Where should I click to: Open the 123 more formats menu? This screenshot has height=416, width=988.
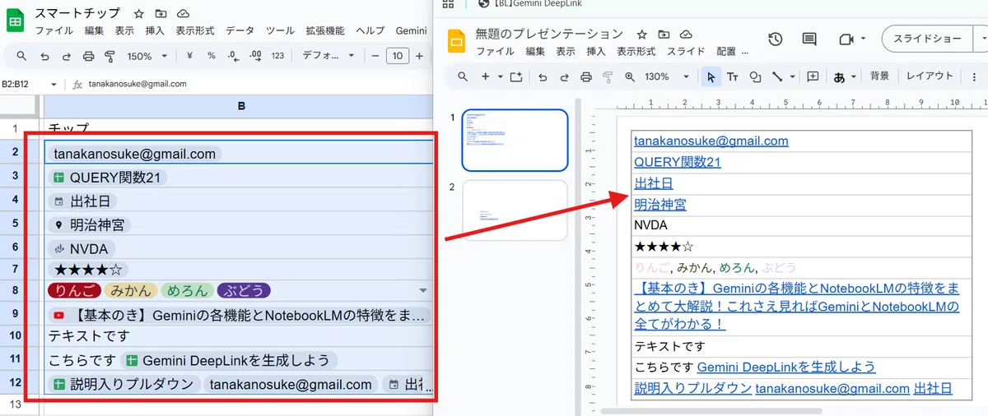tap(277, 56)
